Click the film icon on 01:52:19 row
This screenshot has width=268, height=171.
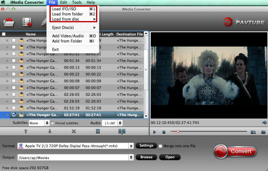pyautogui.click(x=21, y=108)
